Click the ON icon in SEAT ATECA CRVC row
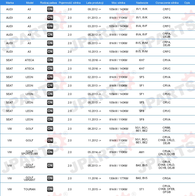Image resolution: width=195 pixels, height=196 pixels. pyautogui.click(x=50, y=69)
